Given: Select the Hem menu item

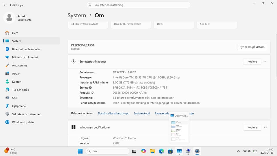Looking at the screenshot, I should coord(15,33).
